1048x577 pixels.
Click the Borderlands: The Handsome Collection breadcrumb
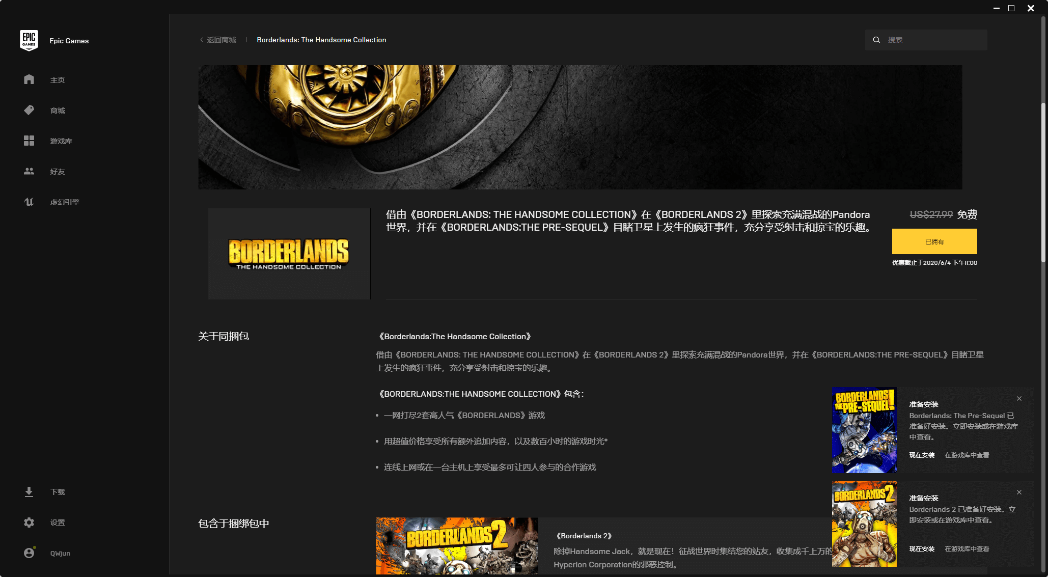click(321, 40)
